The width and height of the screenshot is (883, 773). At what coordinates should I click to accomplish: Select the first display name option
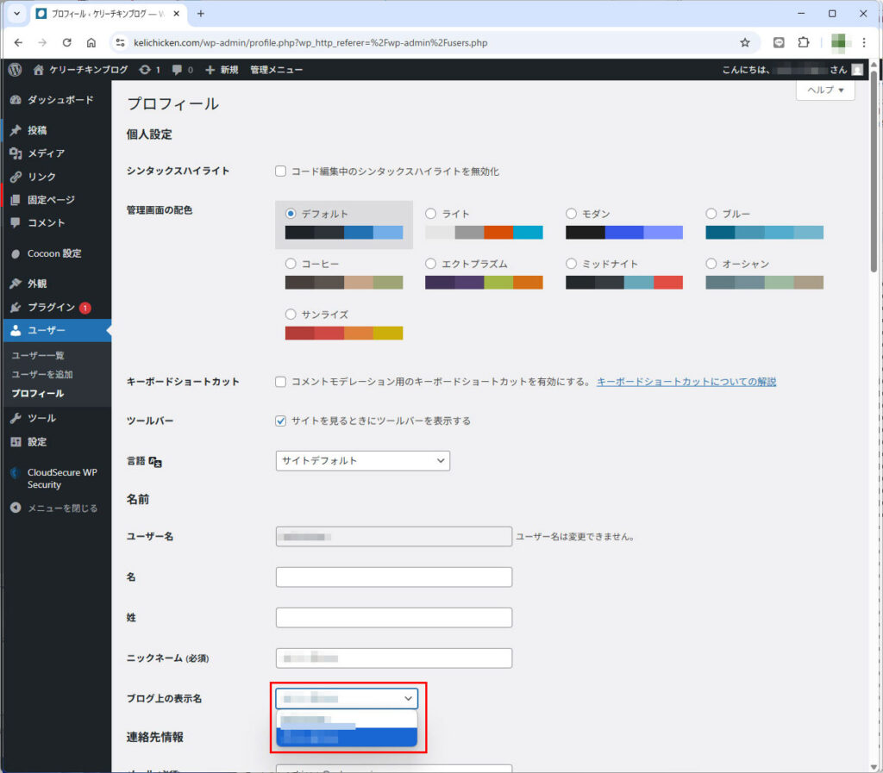pyautogui.click(x=347, y=720)
